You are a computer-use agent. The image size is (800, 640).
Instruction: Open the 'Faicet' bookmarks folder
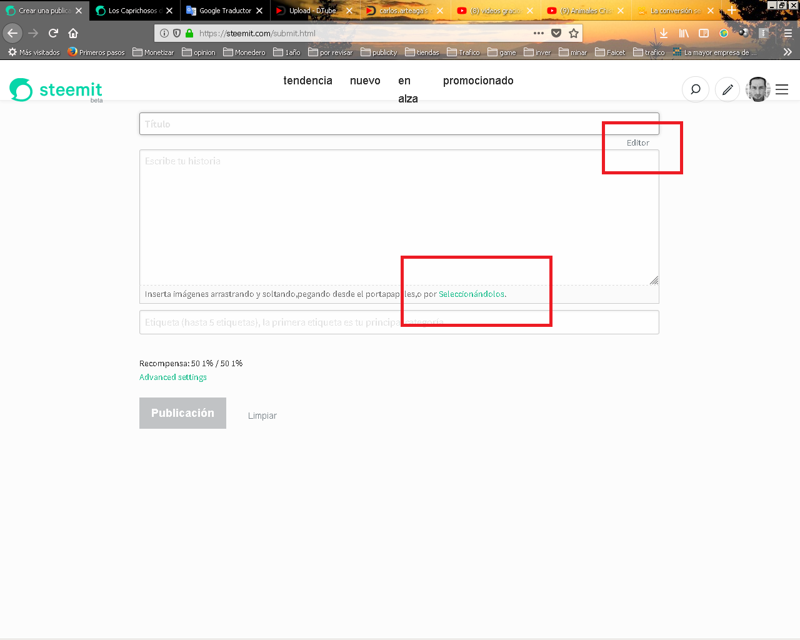[x=610, y=52]
